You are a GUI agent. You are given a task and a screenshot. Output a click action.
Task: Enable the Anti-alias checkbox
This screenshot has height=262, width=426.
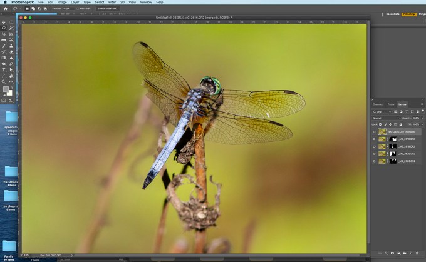coord(78,9)
